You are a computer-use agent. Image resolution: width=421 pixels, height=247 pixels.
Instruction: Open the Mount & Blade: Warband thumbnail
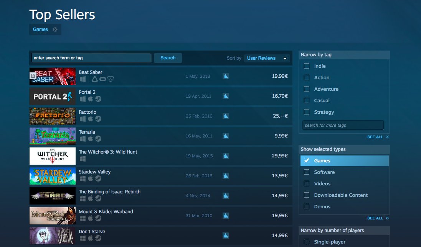coord(52,216)
